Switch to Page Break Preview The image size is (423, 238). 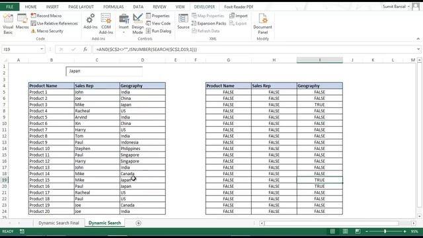(x=358, y=231)
